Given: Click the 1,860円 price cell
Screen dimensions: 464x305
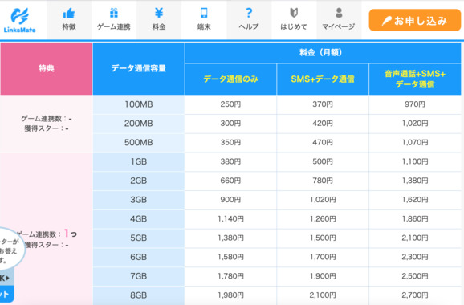Looking at the screenshot, I should pyautogui.click(x=415, y=219).
